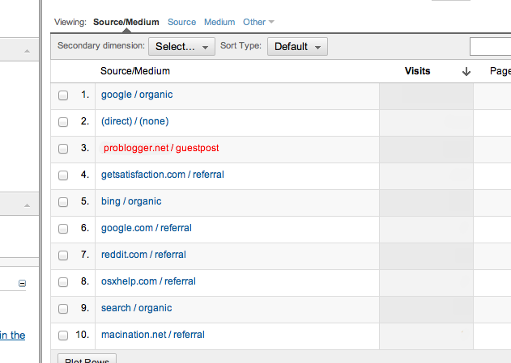Click the Visits column header

(x=417, y=71)
